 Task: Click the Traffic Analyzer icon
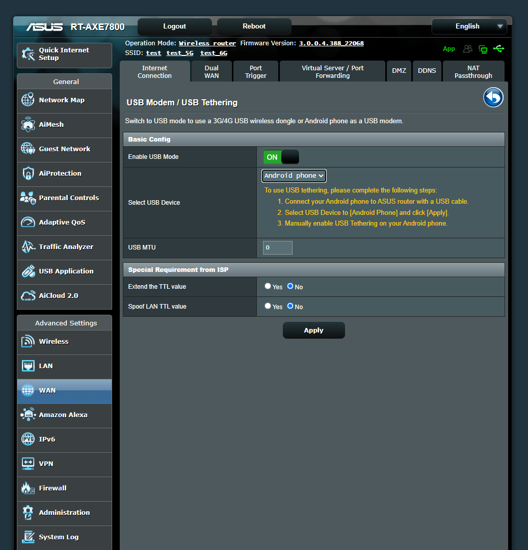pos(28,247)
